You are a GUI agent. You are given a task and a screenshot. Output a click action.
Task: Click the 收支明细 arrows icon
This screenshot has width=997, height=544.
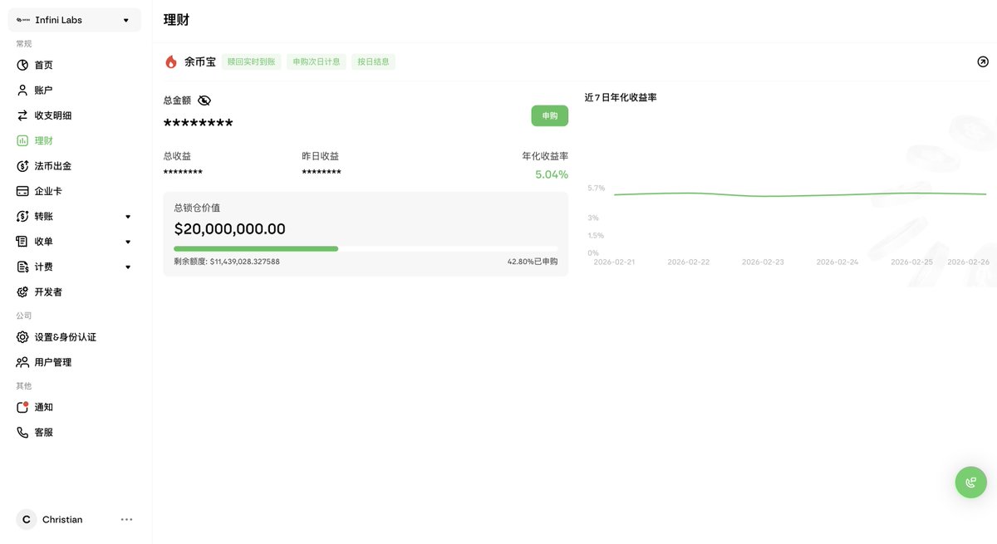[22, 115]
